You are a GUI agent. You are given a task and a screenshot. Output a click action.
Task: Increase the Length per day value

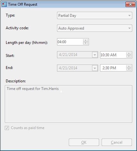point(85,40)
